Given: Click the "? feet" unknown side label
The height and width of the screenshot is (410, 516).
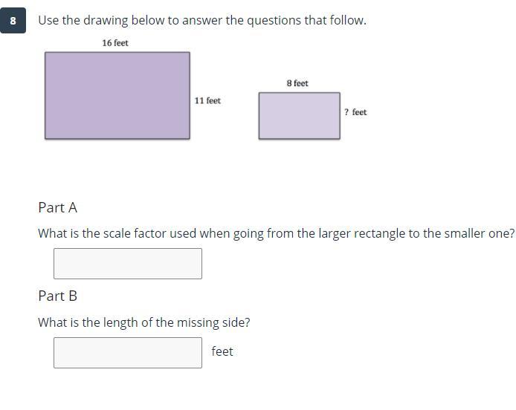Looking at the screenshot, I should click(355, 112).
